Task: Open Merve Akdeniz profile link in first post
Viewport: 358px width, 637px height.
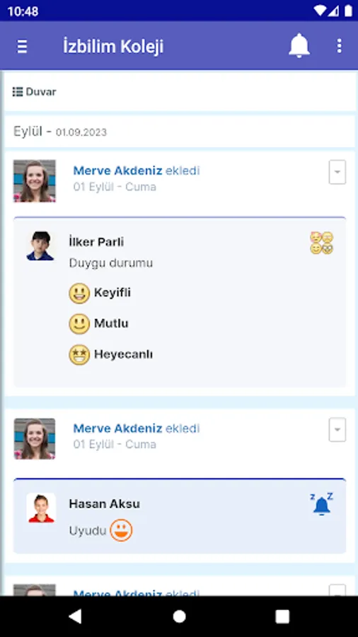Action: 117,171
